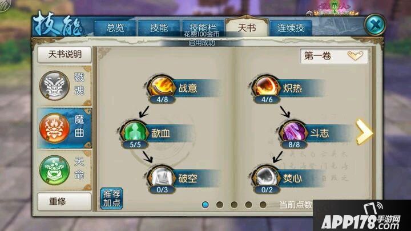
Task: Tap the green 歃血 skill icon
Action: point(135,132)
